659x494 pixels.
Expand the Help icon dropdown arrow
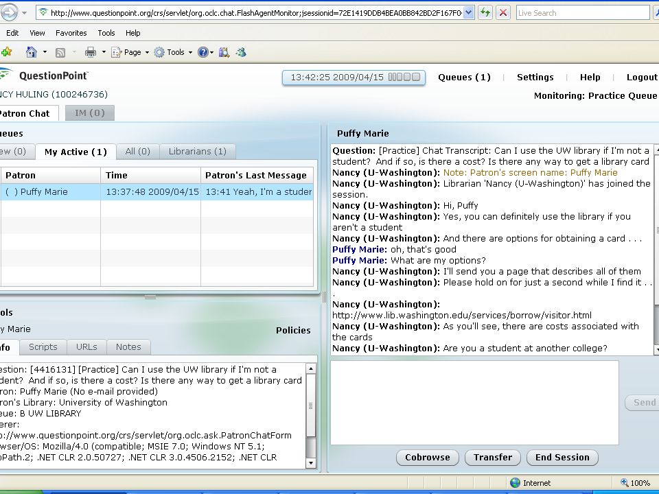(x=211, y=53)
